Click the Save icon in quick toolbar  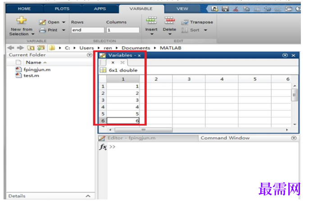[225, 9]
